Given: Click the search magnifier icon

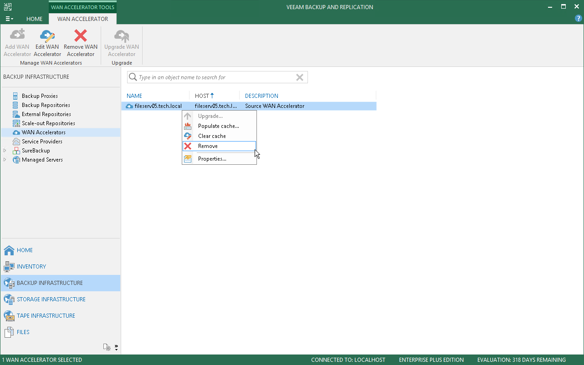Looking at the screenshot, I should pos(133,77).
